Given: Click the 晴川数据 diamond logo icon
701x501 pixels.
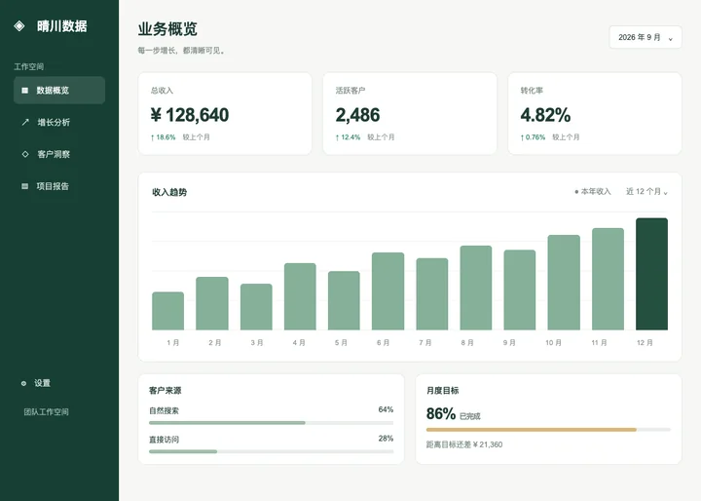Looking at the screenshot, I should coord(19,26).
